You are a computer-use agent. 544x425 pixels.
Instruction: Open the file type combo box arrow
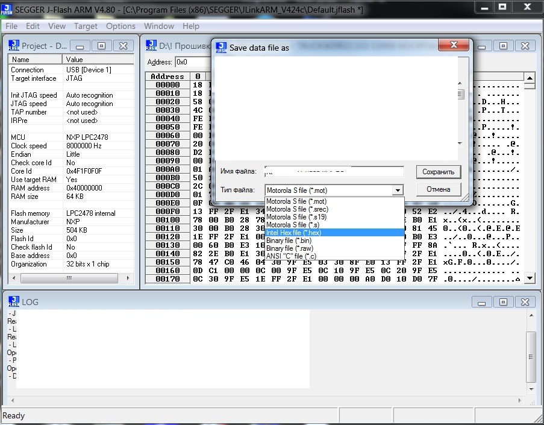[x=397, y=190]
